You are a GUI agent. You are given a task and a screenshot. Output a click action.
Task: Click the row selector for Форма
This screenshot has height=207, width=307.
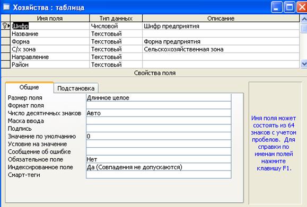coord(5,41)
